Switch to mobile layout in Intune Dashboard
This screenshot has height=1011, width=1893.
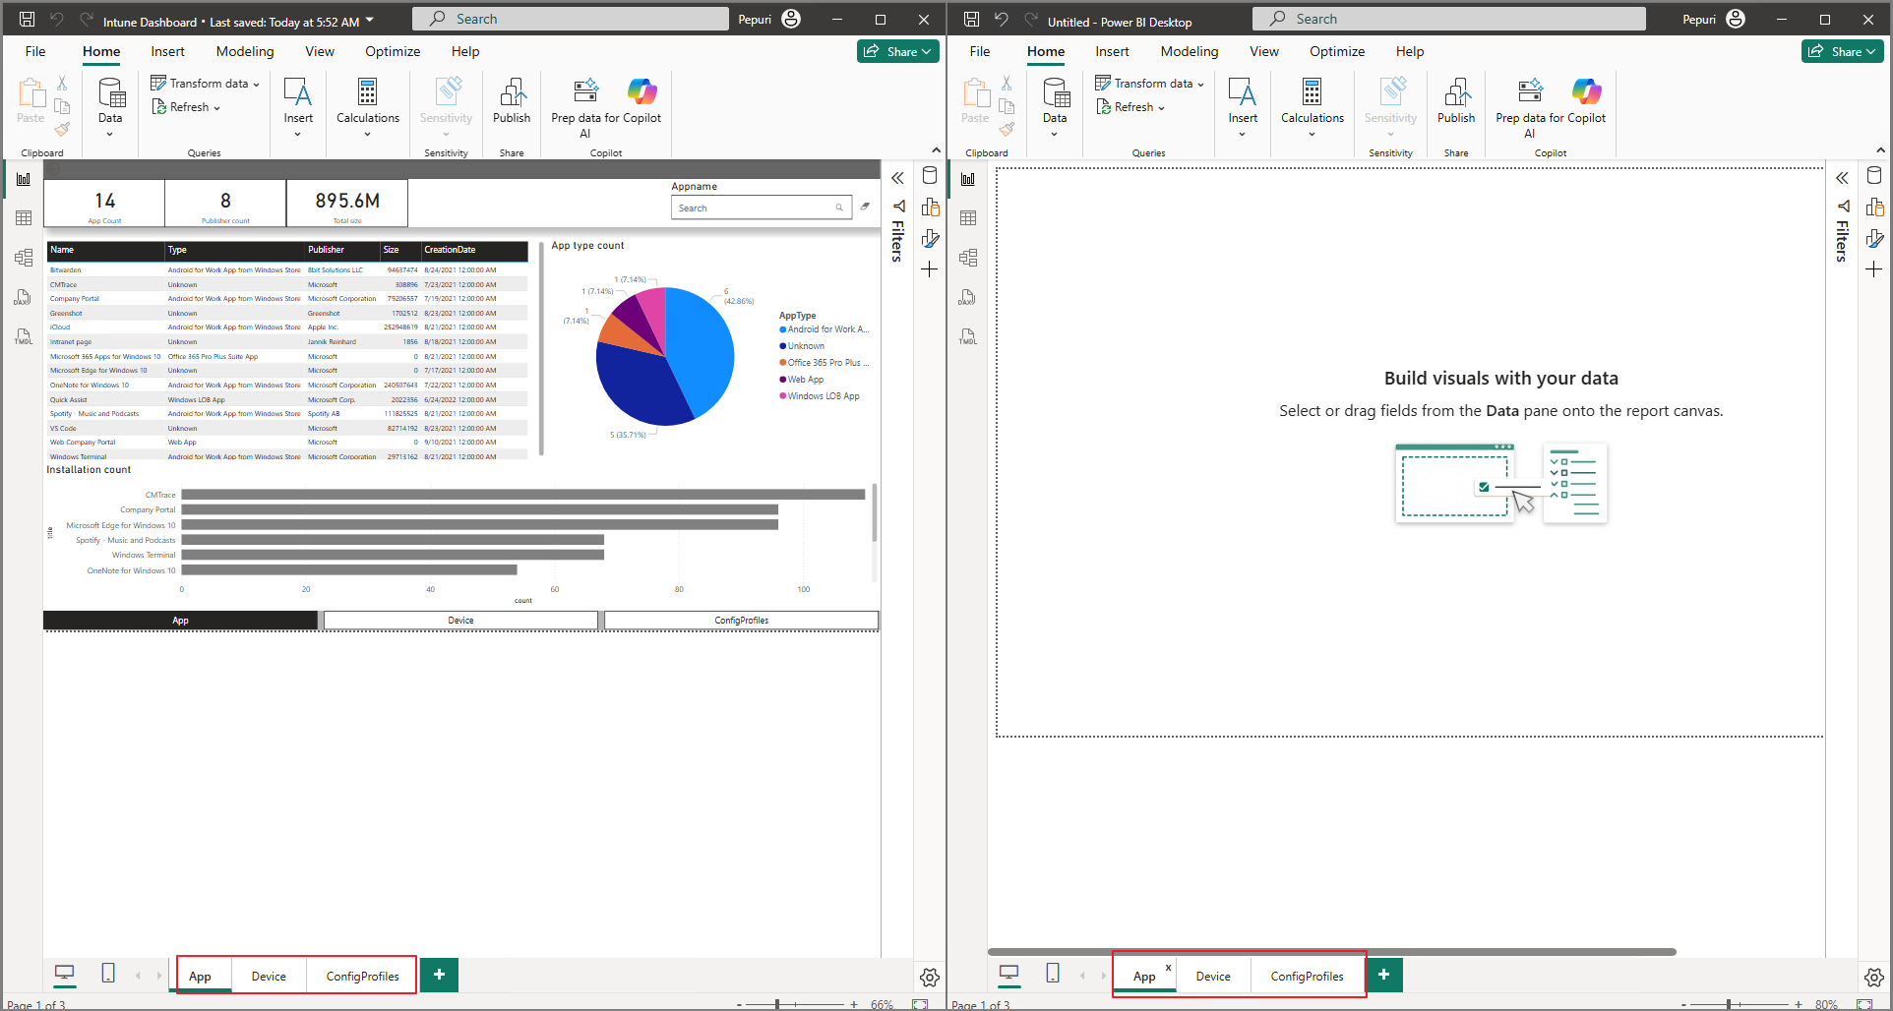[x=108, y=974]
